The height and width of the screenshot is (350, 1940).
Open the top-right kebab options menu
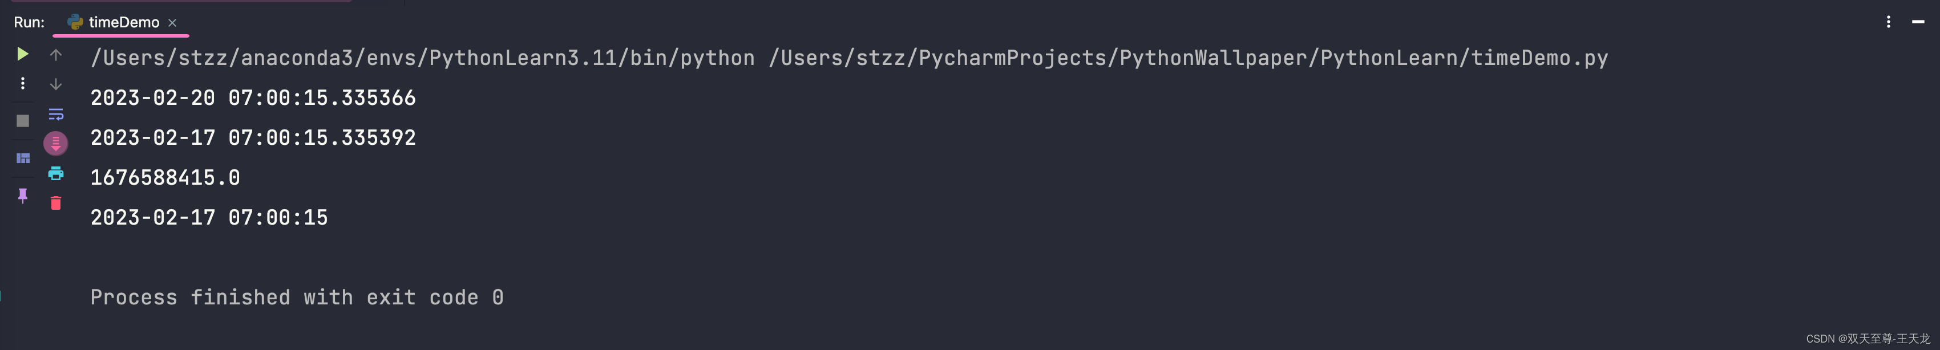pyautogui.click(x=1889, y=22)
